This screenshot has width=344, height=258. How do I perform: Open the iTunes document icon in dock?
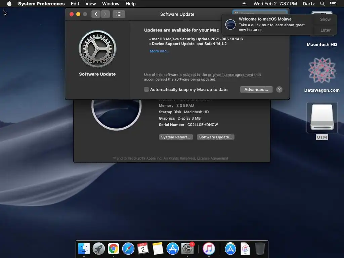click(x=245, y=249)
